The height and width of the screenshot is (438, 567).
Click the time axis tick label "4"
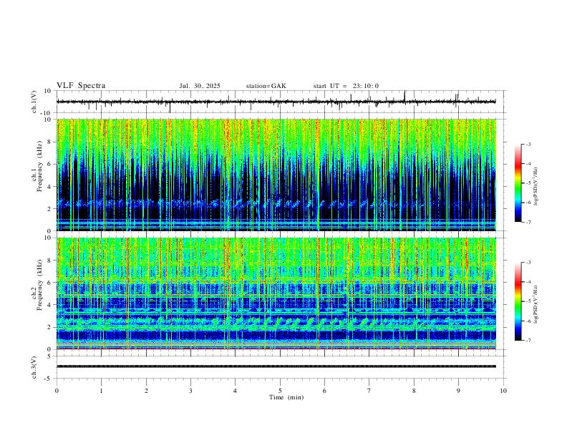[x=235, y=391]
